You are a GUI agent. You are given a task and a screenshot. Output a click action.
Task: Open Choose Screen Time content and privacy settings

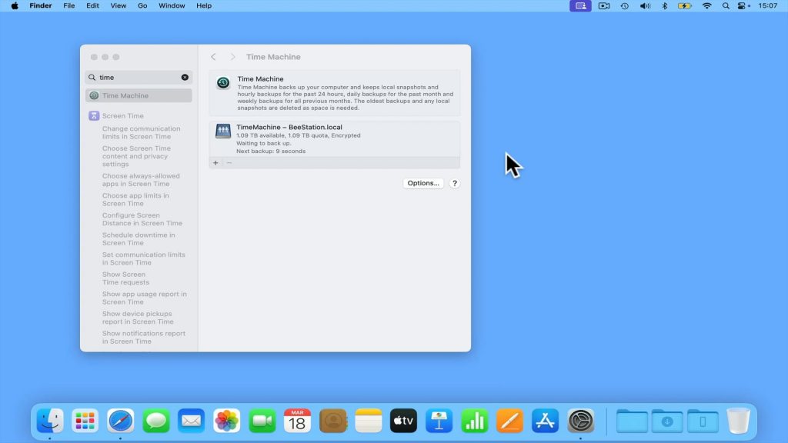[x=136, y=156]
